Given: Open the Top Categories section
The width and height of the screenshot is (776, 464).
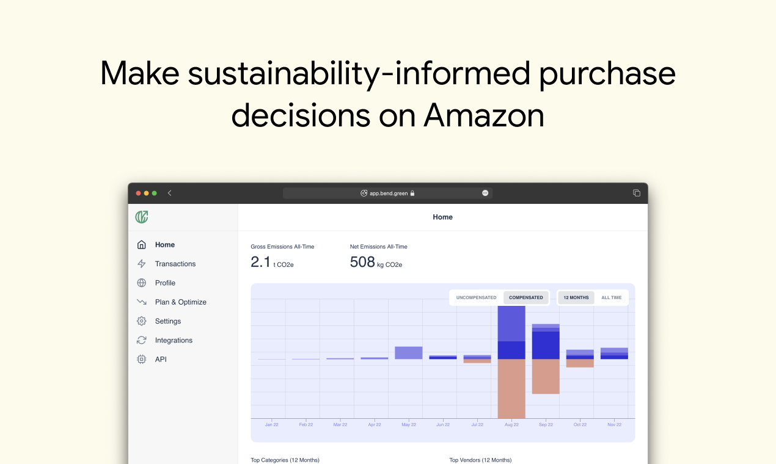Looking at the screenshot, I should (x=285, y=460).
